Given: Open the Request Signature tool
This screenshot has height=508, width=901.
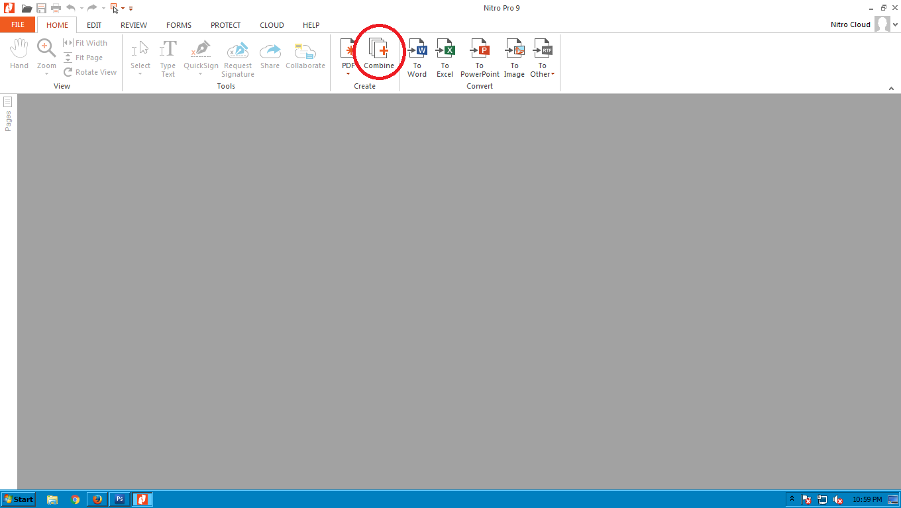Looking at the screenshot, I should point(237,56).
